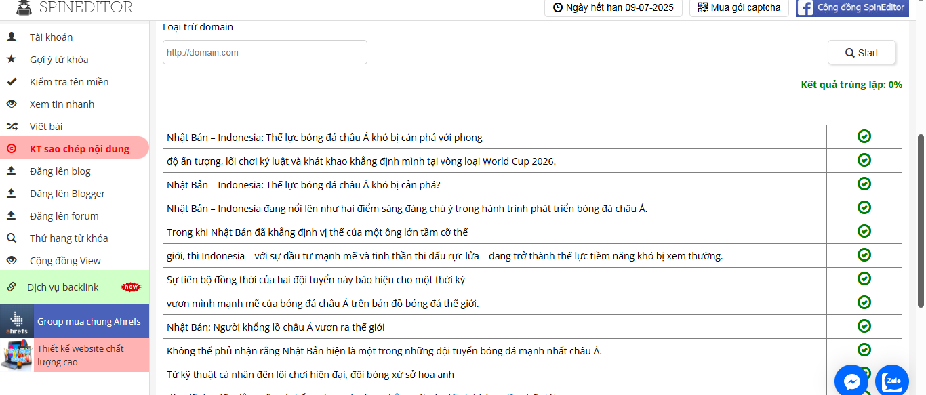The image size is (926, 395).
Task: Open Dịch vụ backlink link
Action: (x=63, y=287)
